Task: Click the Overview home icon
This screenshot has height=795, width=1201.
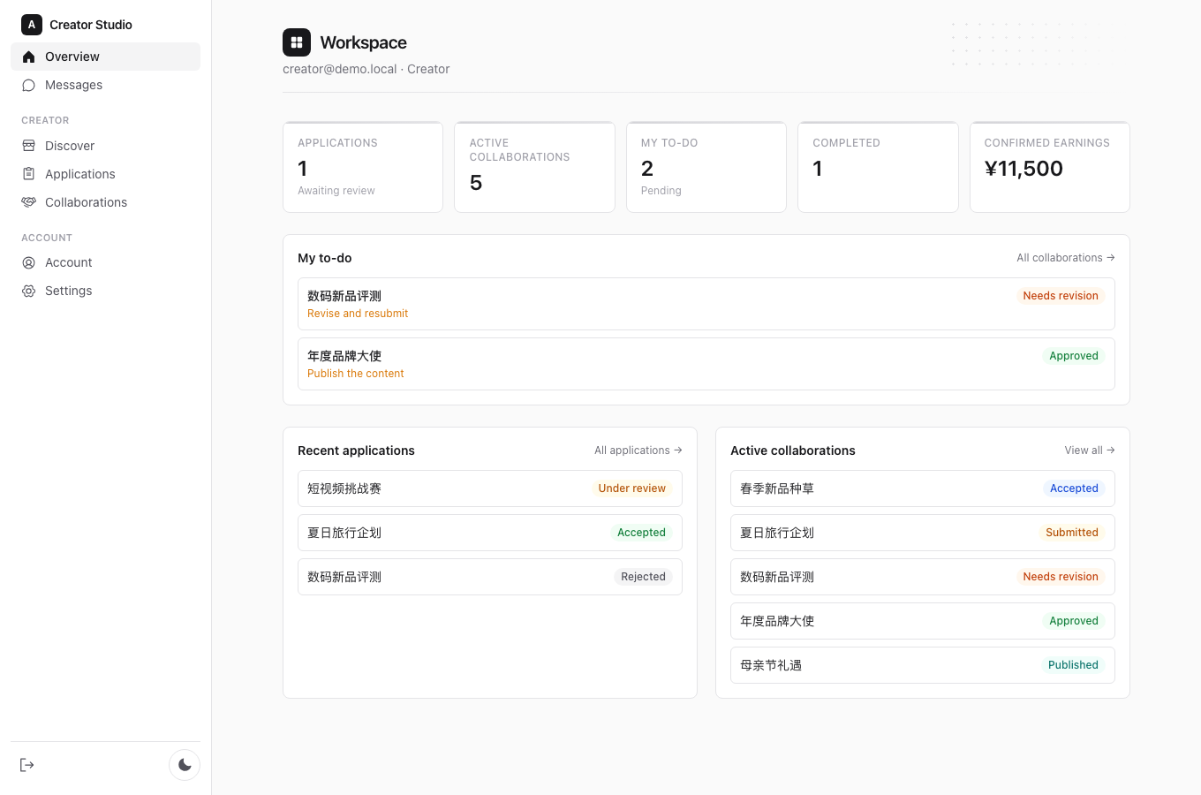Action: click(x=28, y=57)
